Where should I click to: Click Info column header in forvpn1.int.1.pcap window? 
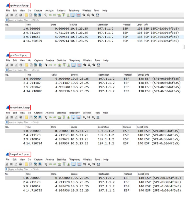147,174
